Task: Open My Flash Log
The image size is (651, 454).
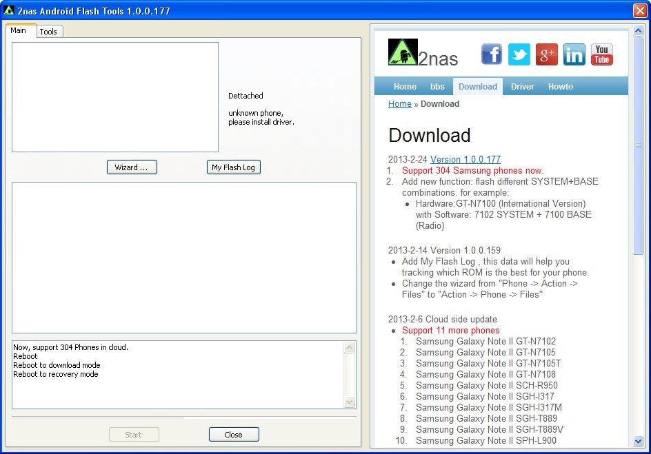Action: coord(233,167)
